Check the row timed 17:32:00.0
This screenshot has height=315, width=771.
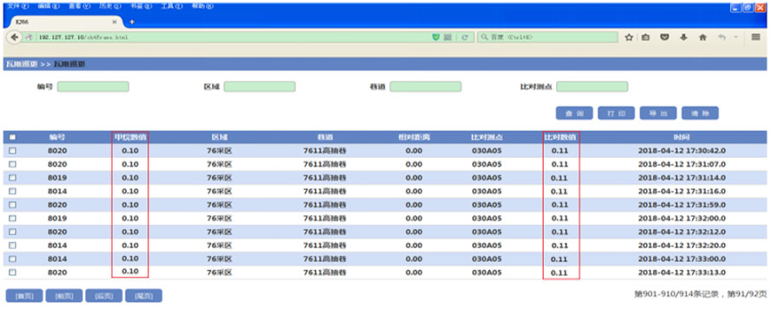[x=12, y=218]
